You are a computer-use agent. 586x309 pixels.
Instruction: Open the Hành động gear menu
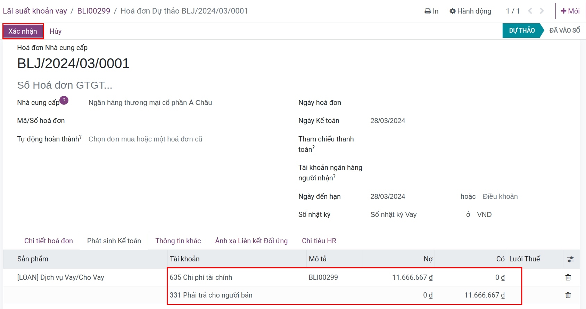coord(470,11)
